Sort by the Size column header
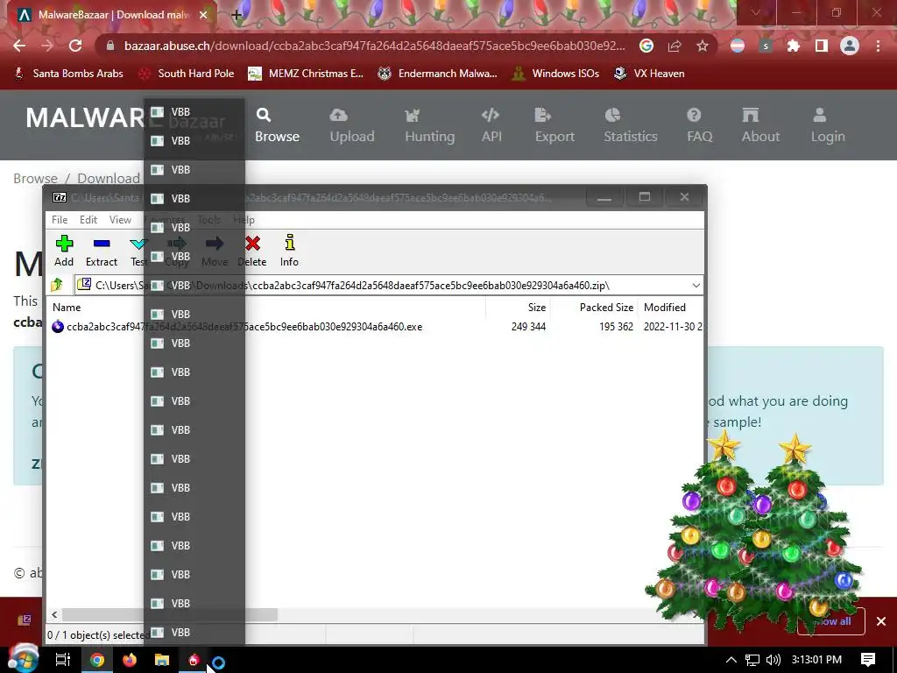The width and height of the screenshot is (897, 673). [x=537, y=308]
